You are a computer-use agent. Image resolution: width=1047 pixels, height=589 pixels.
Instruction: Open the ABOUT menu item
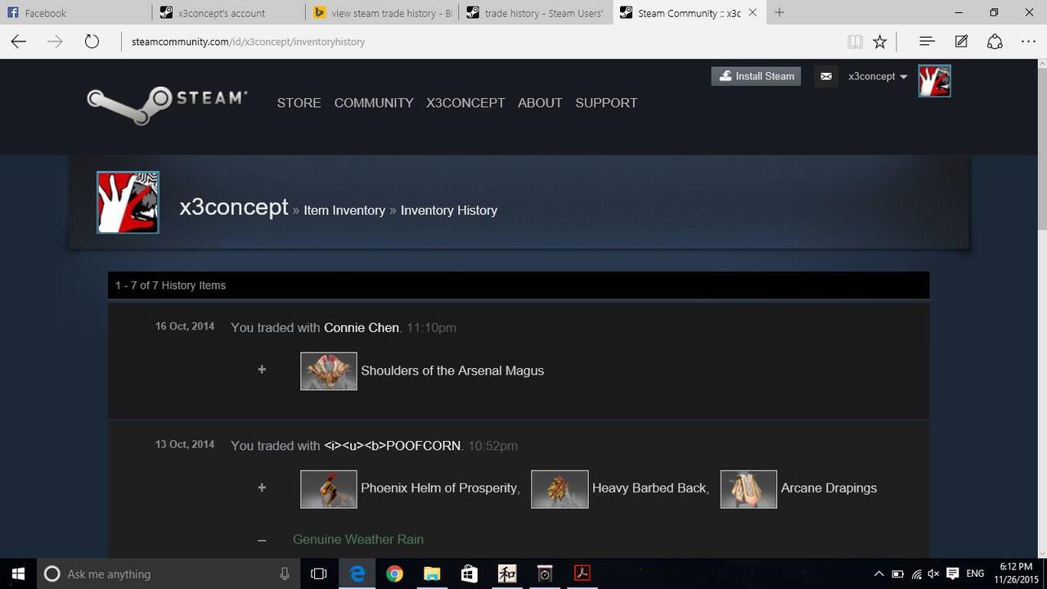[x=540, y=103]
